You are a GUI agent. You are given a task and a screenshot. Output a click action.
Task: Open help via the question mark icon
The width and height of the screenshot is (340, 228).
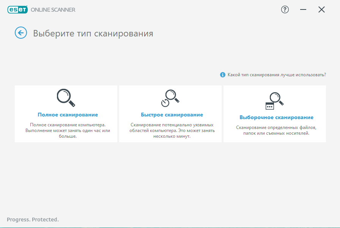[x=285, y=10]
